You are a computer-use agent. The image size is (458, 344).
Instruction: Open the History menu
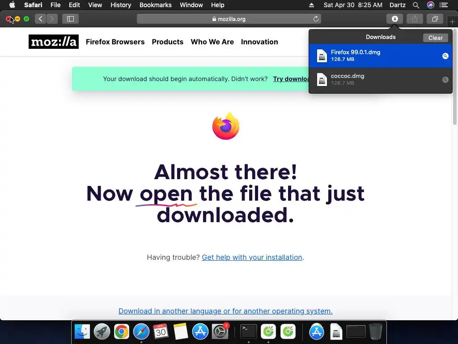point(121,5)
